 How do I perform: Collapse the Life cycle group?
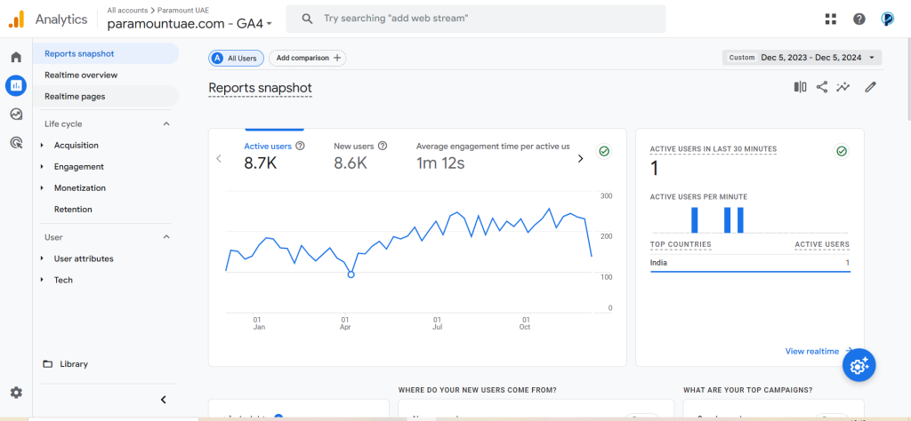(x=166, y=123)
